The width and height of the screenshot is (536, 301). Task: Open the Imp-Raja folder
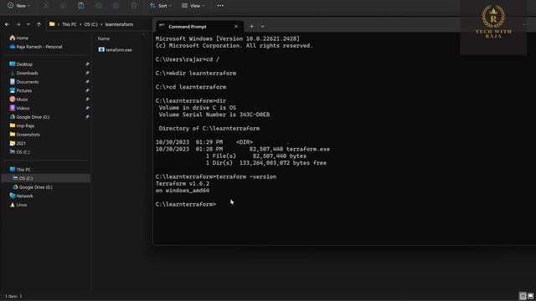click(x=23, y=125)
